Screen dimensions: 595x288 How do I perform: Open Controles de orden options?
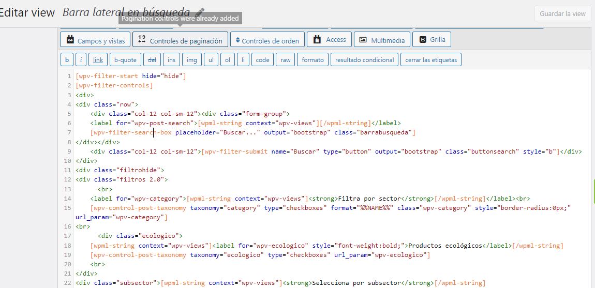click(x=266, y=40)
